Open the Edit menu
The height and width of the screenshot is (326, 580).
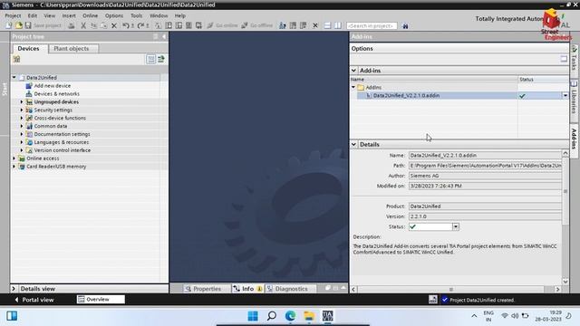click(x=33, y=16)
